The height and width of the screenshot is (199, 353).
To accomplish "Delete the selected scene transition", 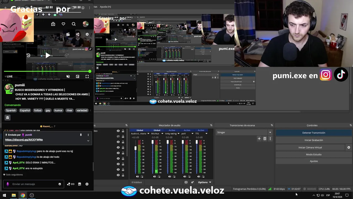I will [x=265, y=139].
